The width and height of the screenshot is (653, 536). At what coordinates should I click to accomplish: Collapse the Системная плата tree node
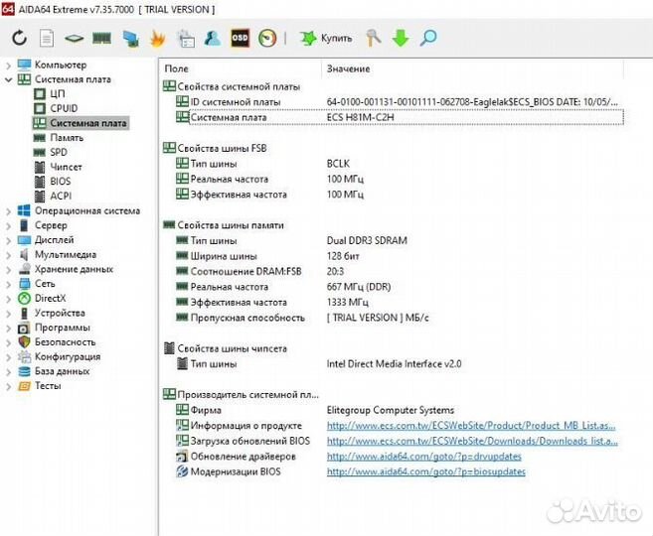point(8,79)
